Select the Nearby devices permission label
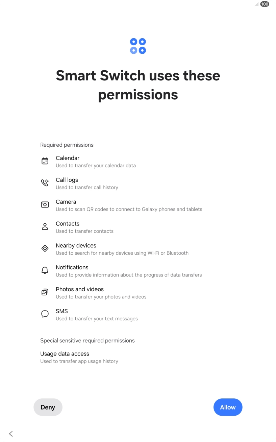Image resolution: width=276 pixels, height=442 pixels. coord(76,246)
